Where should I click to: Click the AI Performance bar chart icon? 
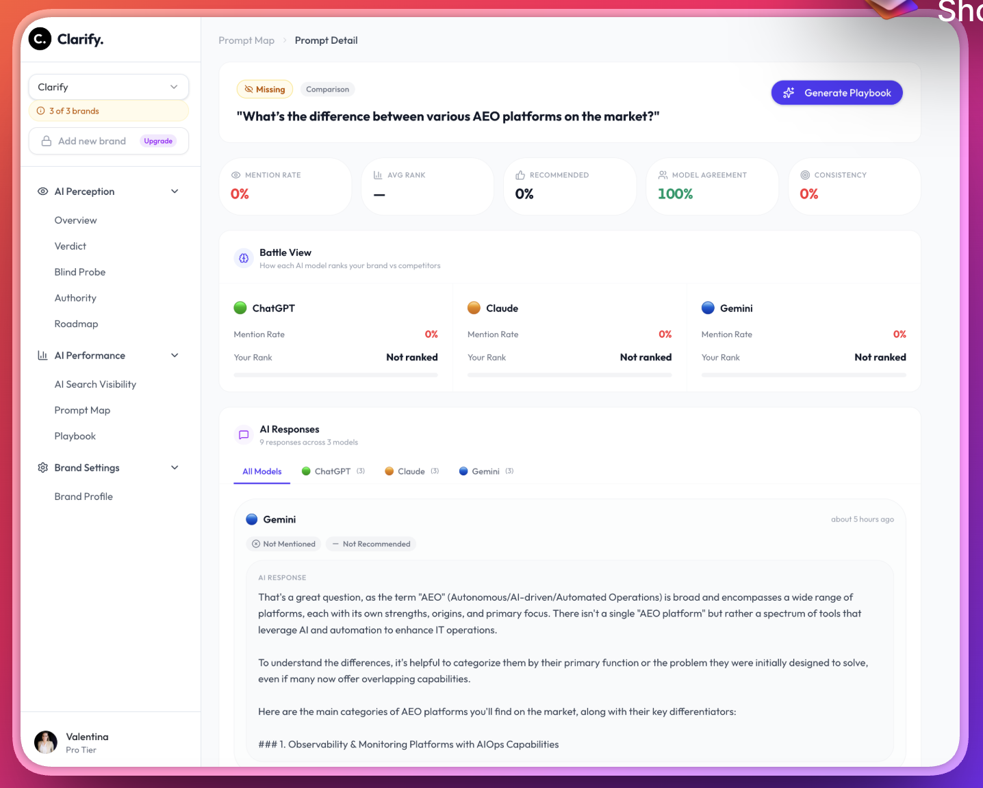[42, 356]
